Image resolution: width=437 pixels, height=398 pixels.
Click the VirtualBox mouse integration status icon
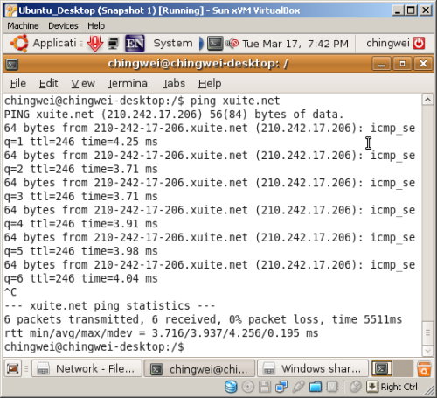[x=355, y=388]
